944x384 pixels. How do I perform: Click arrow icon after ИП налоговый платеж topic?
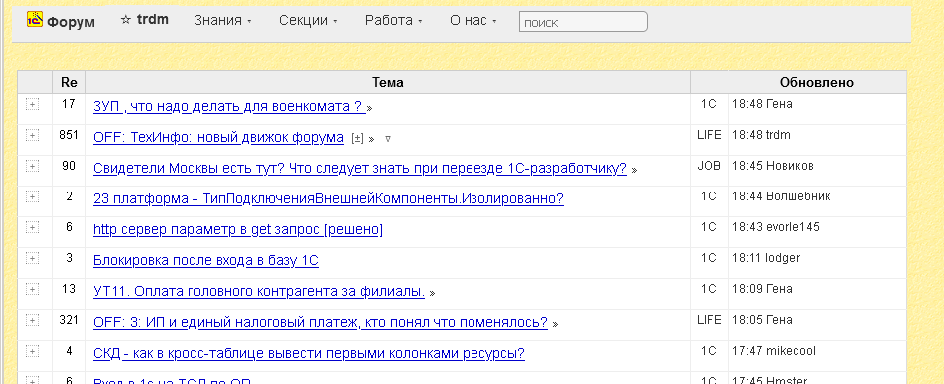[555, 324]
